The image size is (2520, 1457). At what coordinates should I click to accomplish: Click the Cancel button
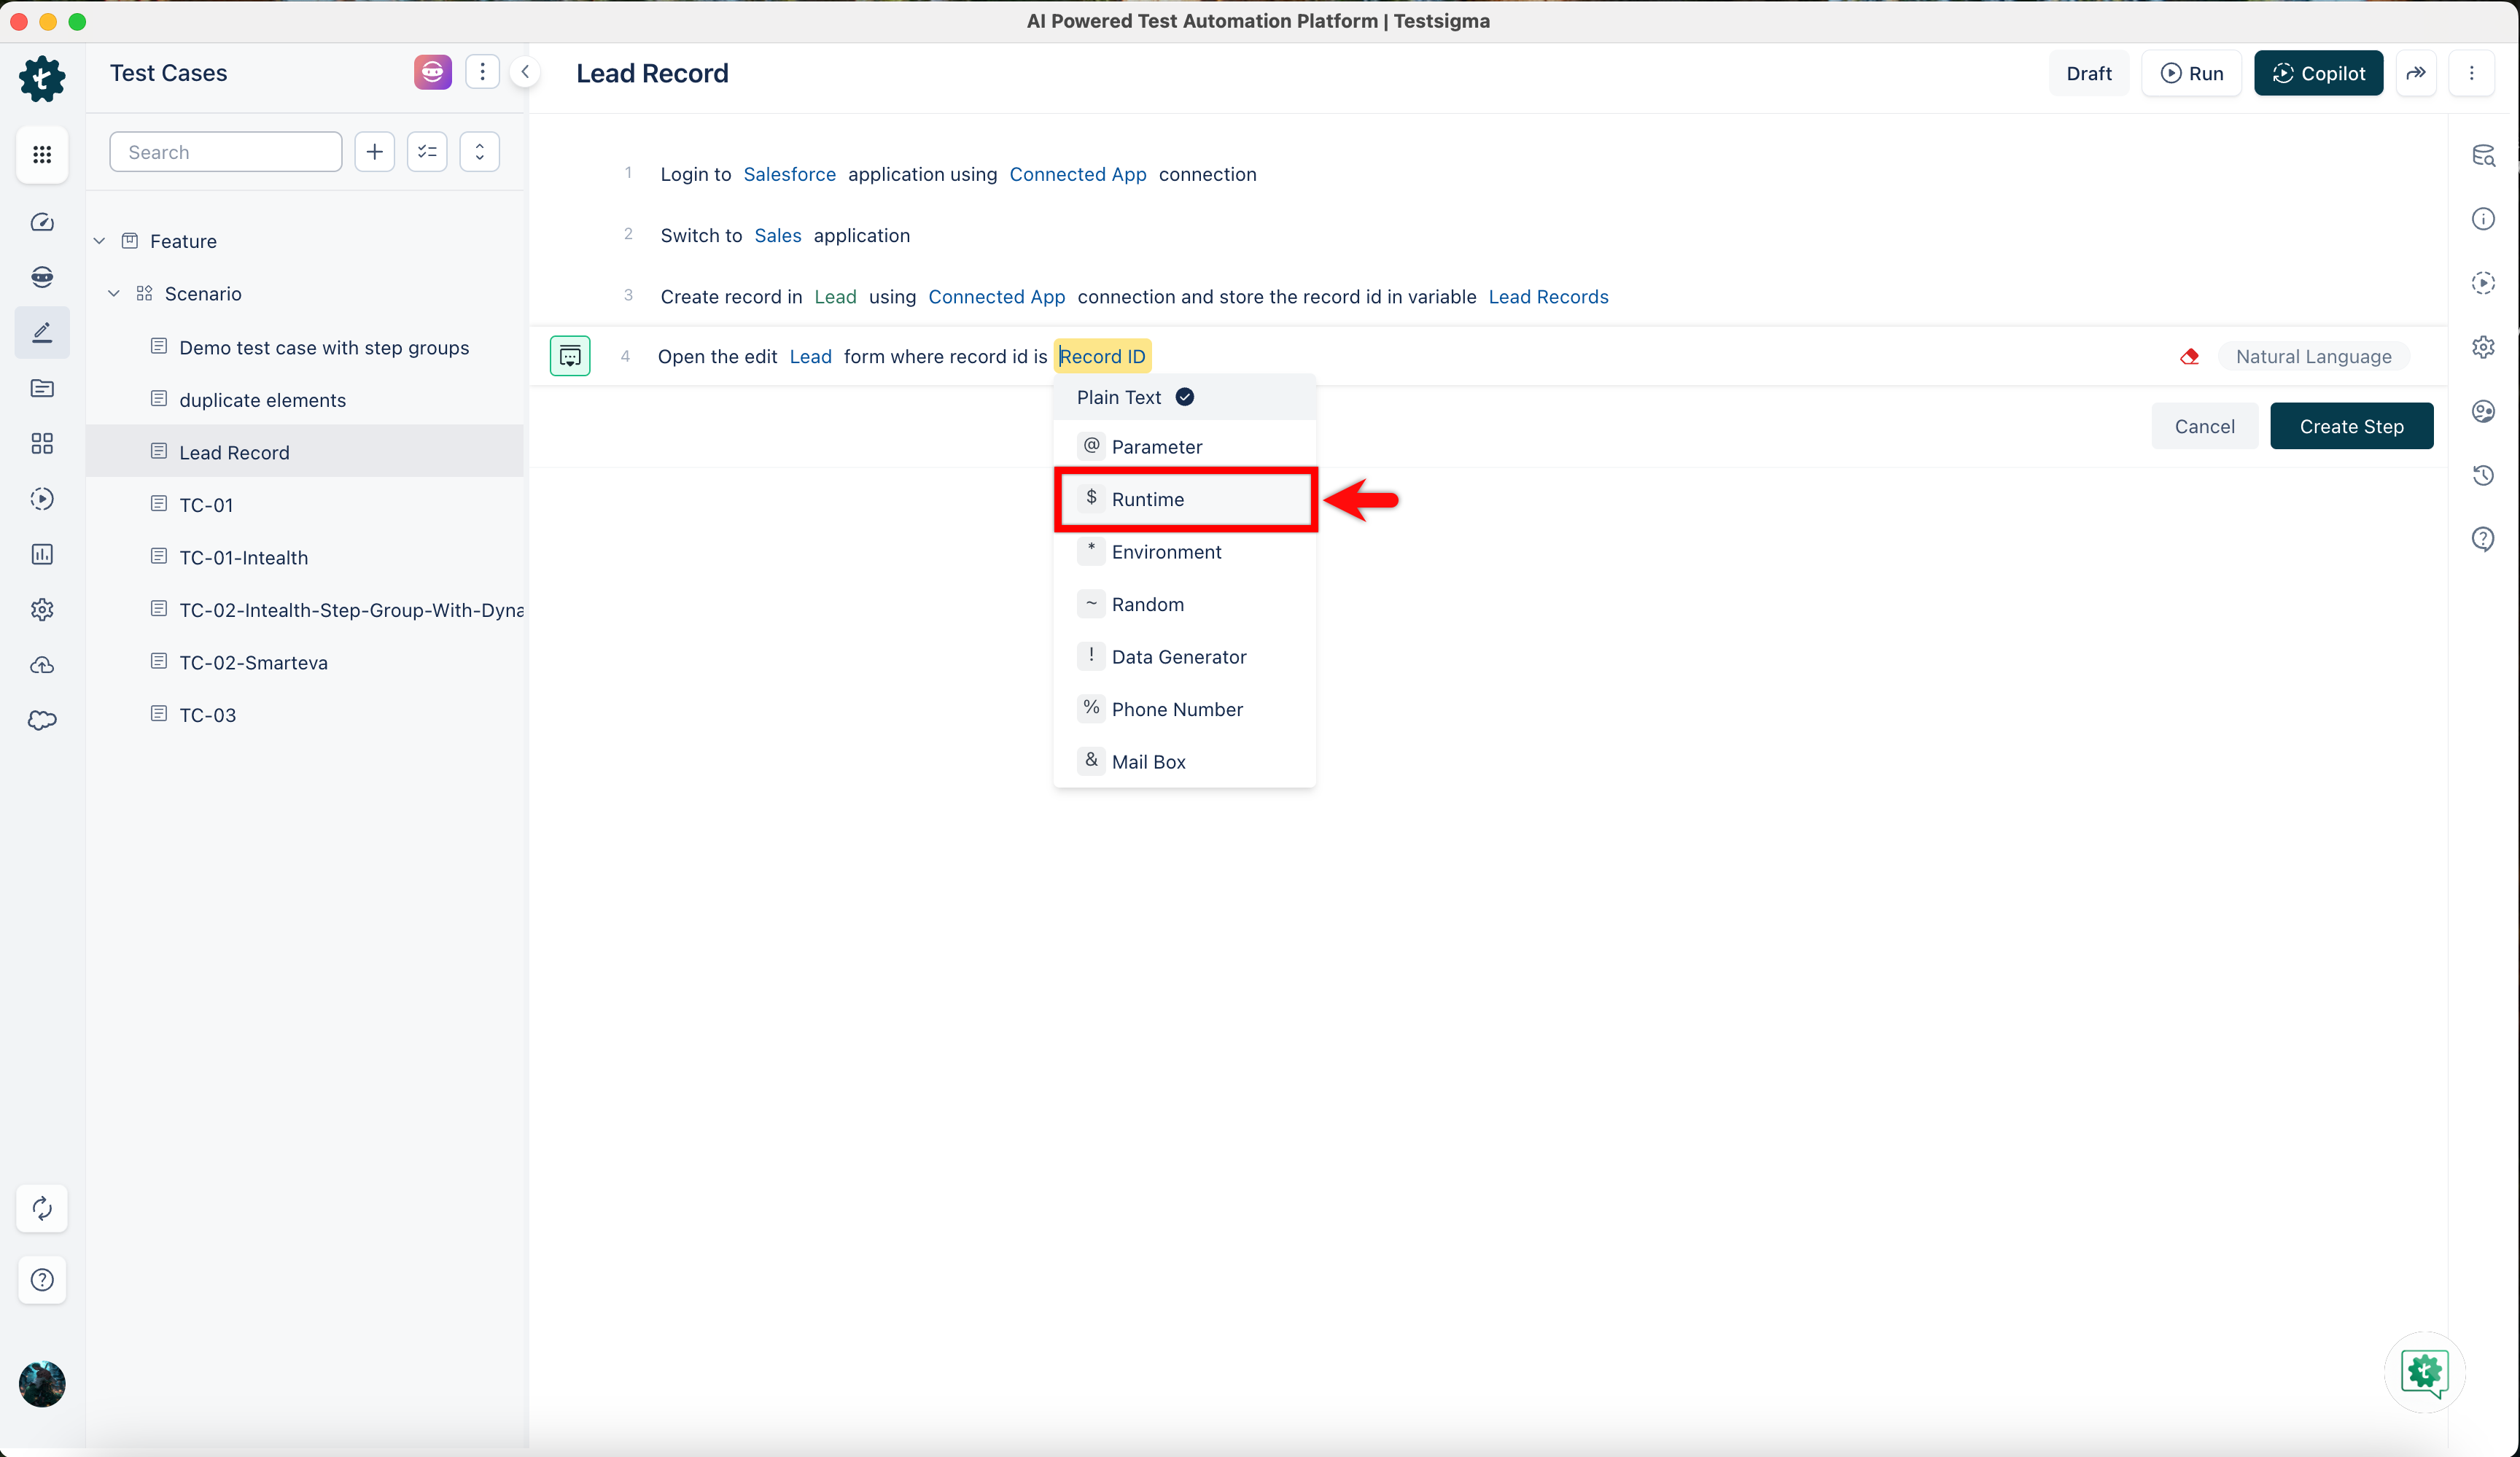point(2204,426)
